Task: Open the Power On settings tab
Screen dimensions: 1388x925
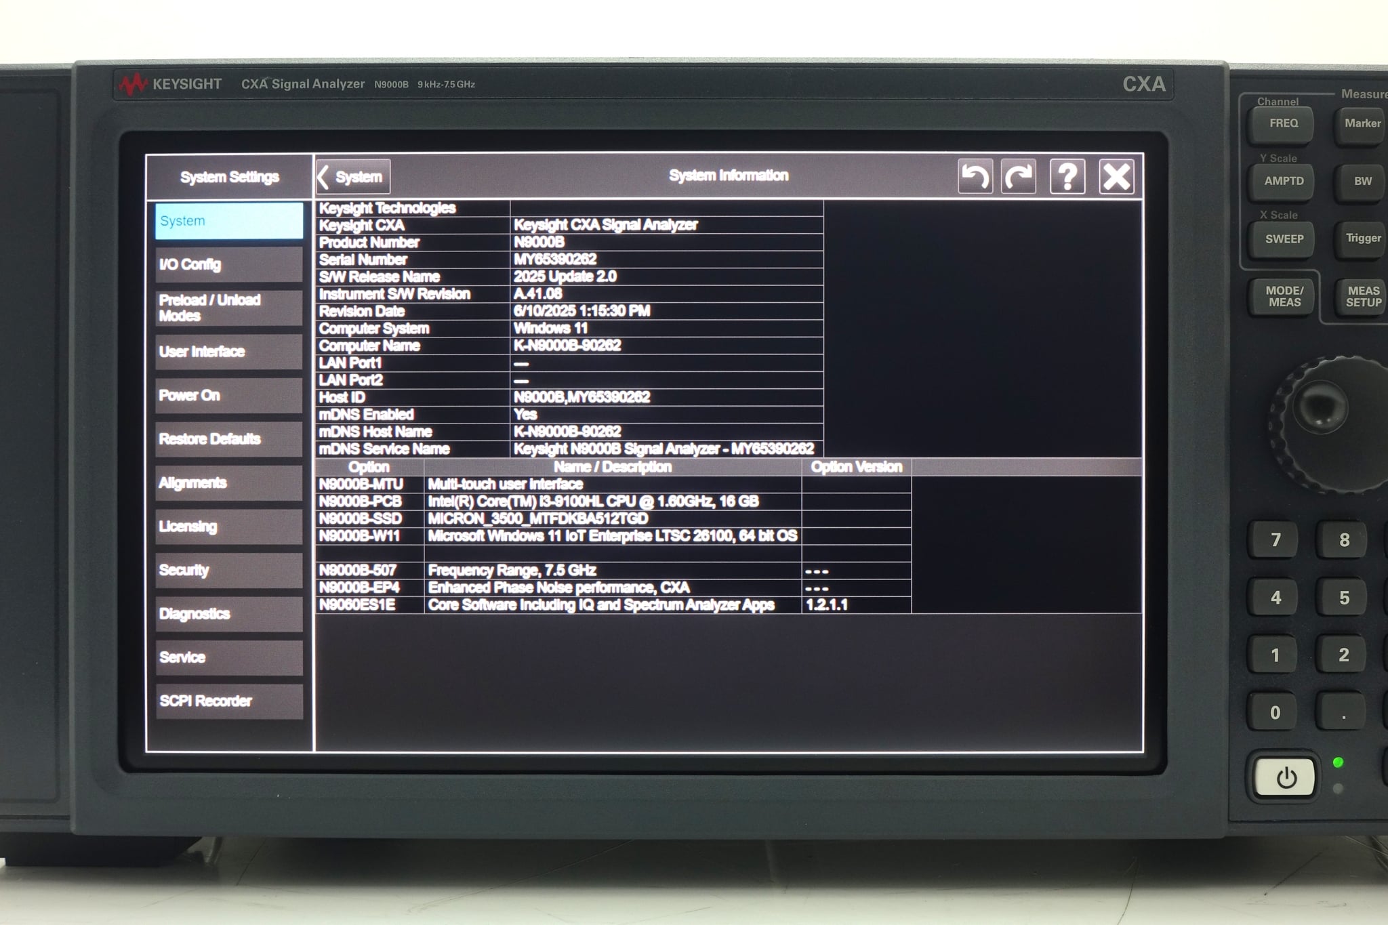Action: coord(229,395)
